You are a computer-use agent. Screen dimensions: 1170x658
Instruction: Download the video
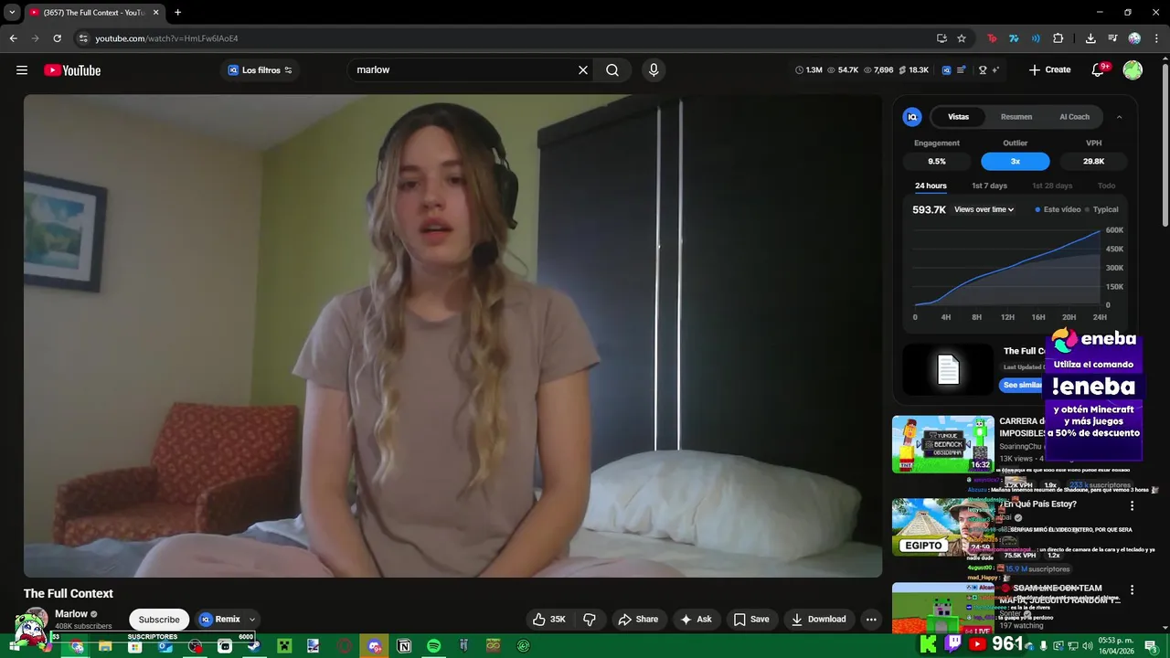coord(819,620)
